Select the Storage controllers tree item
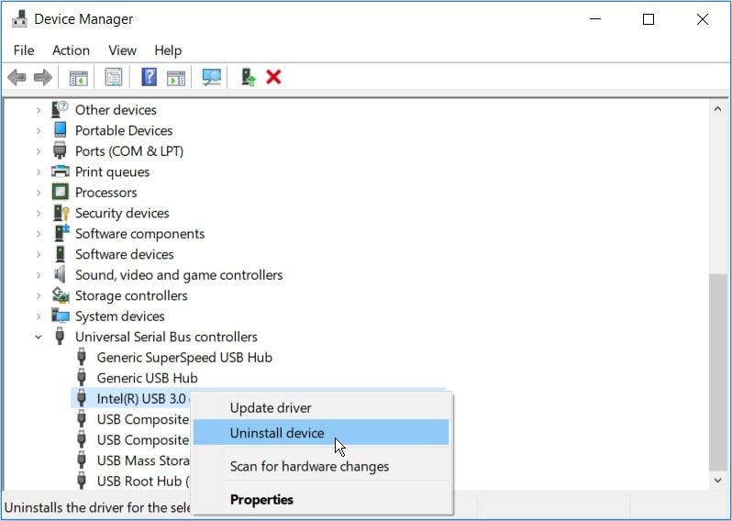Screen dimensions: 732x521 [131, 295]
